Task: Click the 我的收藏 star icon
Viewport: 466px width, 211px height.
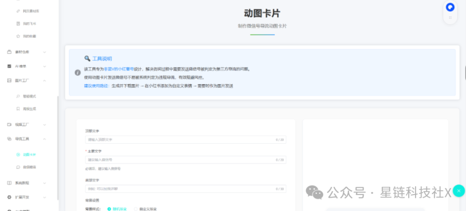Action: tap(18, 36)
